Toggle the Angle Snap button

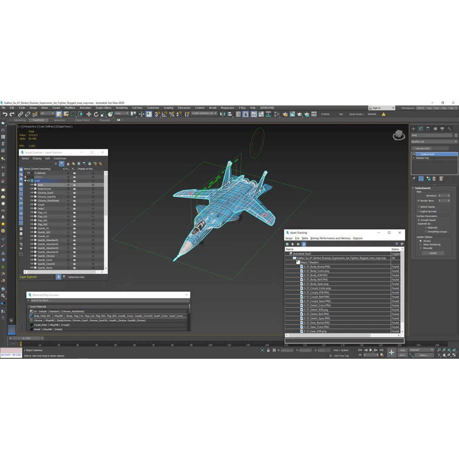click(164, 114)
